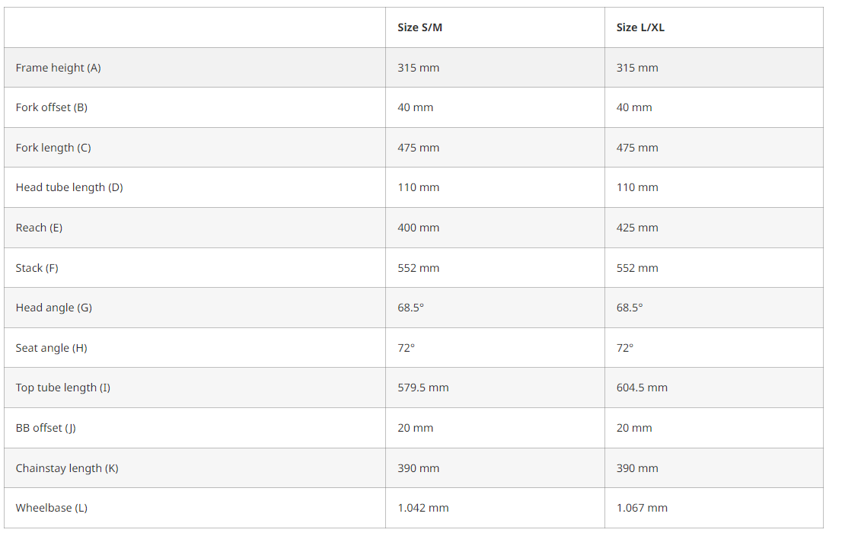
Task: Click the Size L/XL column header
Action: coord(640,27)
